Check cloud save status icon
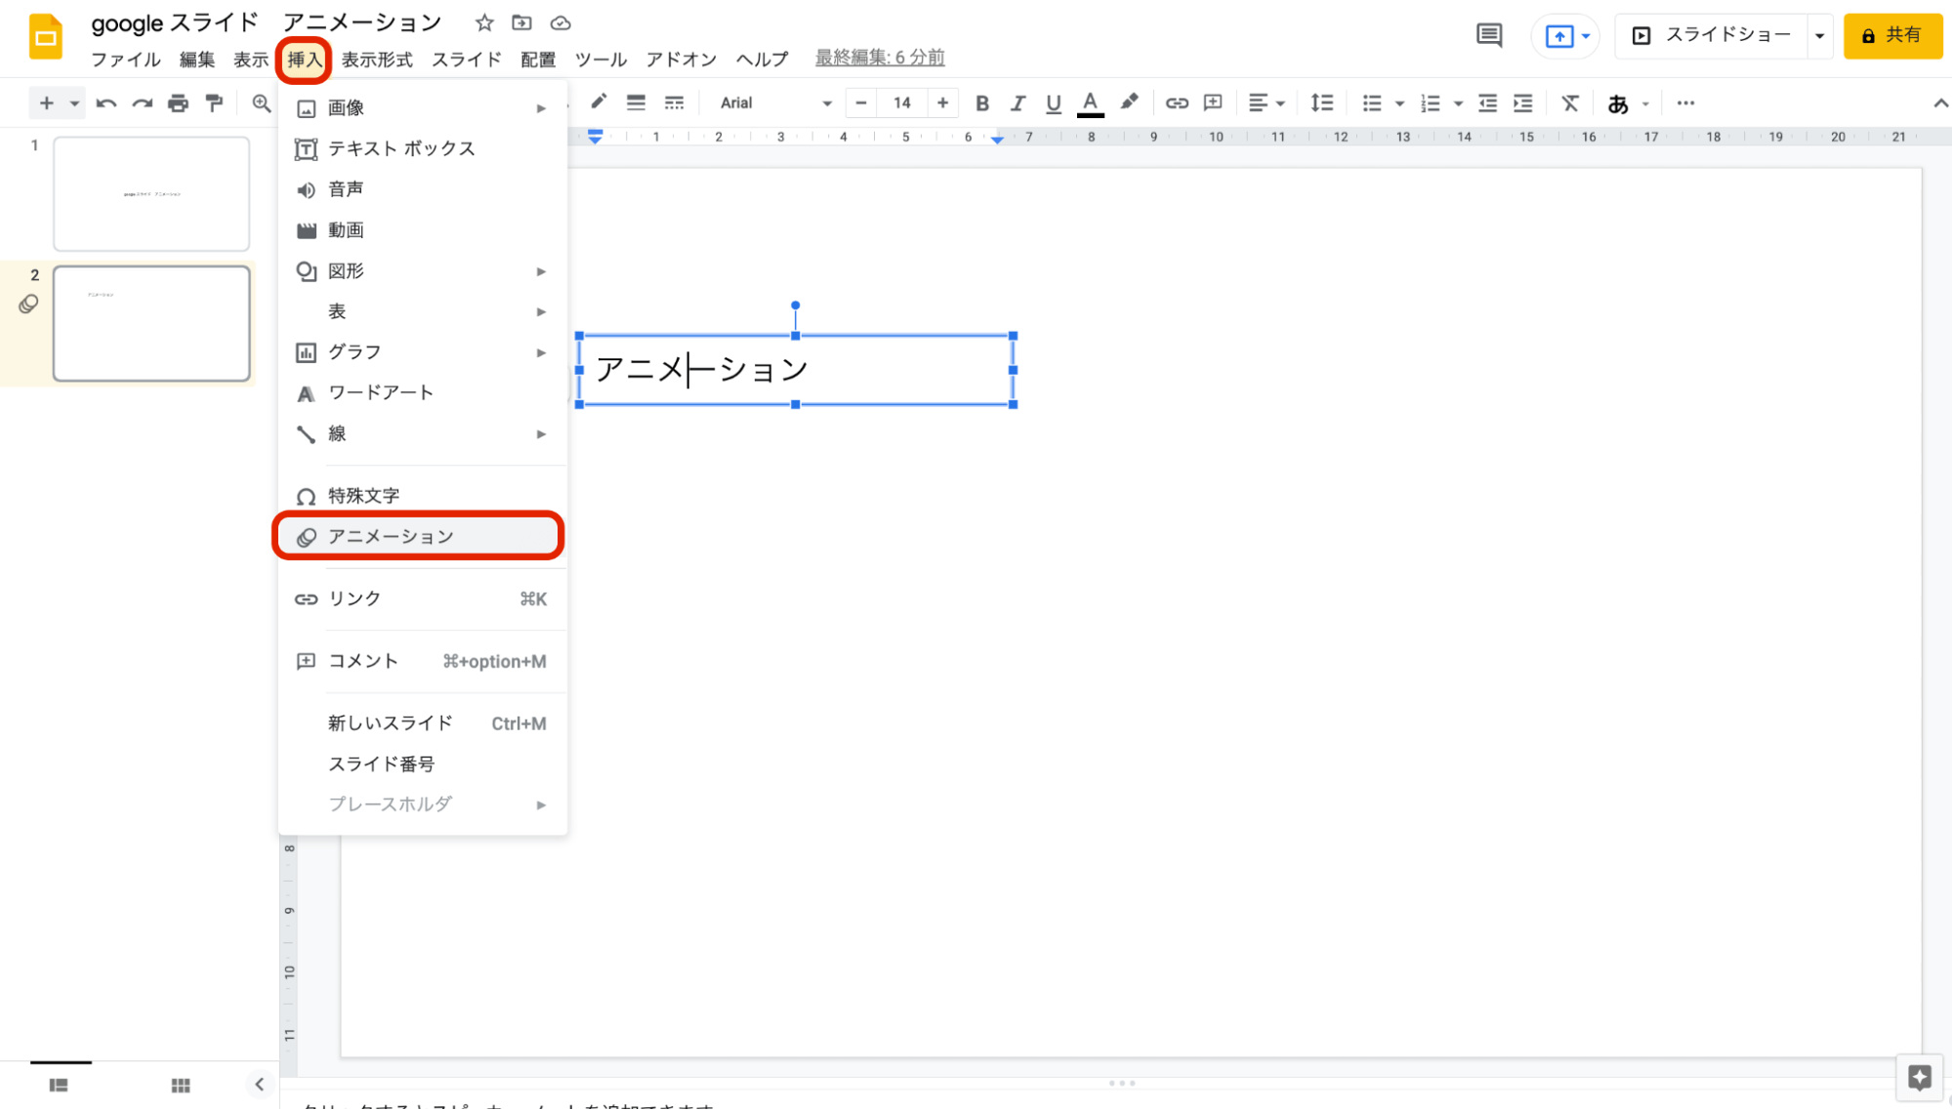Screen dimensions: 1952x1110 pyautogui.click(x=561, y=22)
